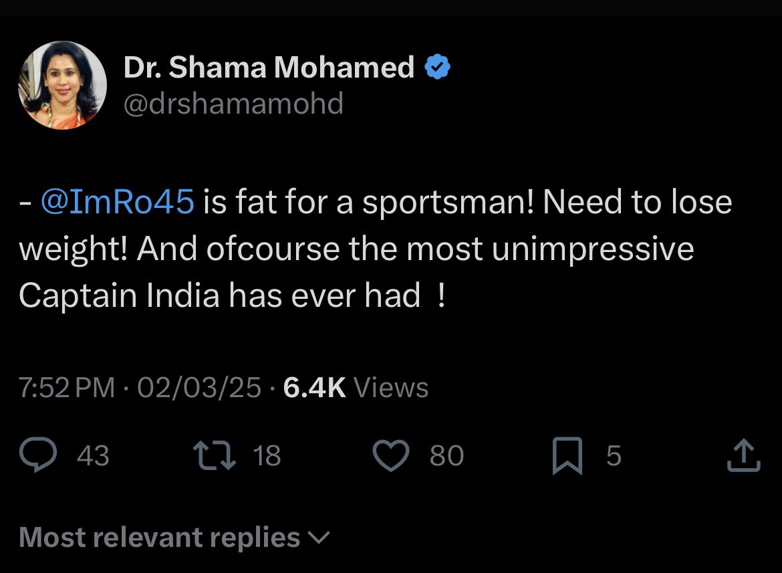Click the 80 likes count
The height and width of the screenshot is (573, 782).
coord(446,456)
